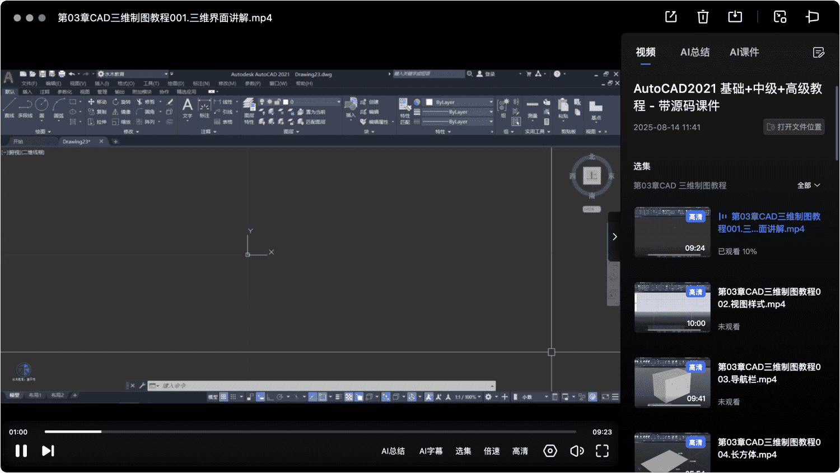Toggle AI字幕 subtitles

431,451
